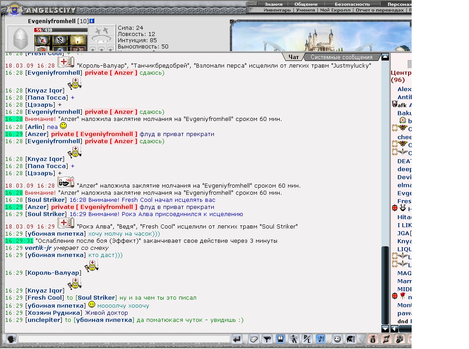Screen dimensions: 469x349
Task: Expand the Общение top menu
Action: point(306,4)
